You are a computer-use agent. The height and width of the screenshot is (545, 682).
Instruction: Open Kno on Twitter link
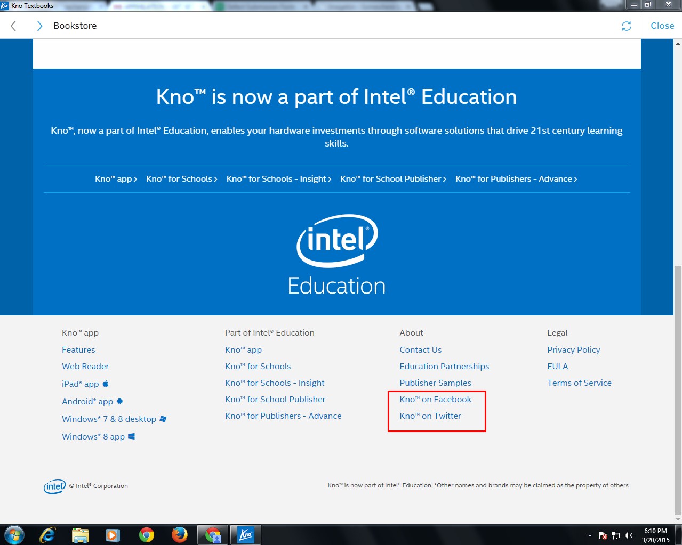(430, 416)
